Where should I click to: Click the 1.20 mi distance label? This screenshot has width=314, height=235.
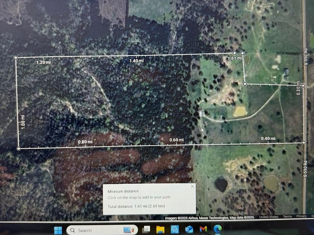pos(44,62)
